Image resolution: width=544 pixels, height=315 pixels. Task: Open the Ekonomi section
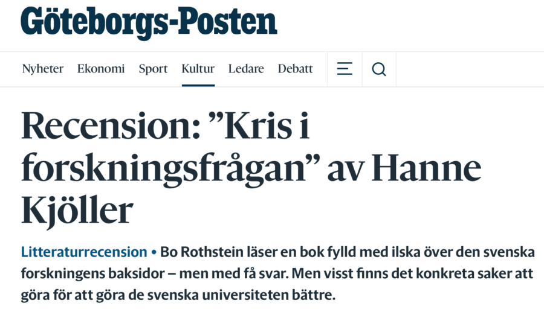[x=101, y=69]
